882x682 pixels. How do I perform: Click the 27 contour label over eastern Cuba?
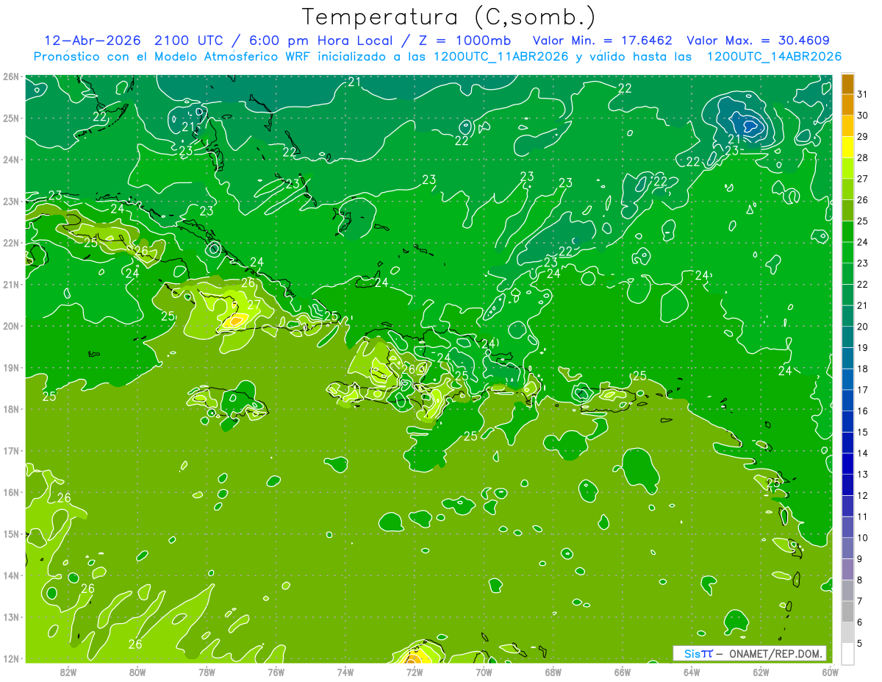(x=254, y=305)
